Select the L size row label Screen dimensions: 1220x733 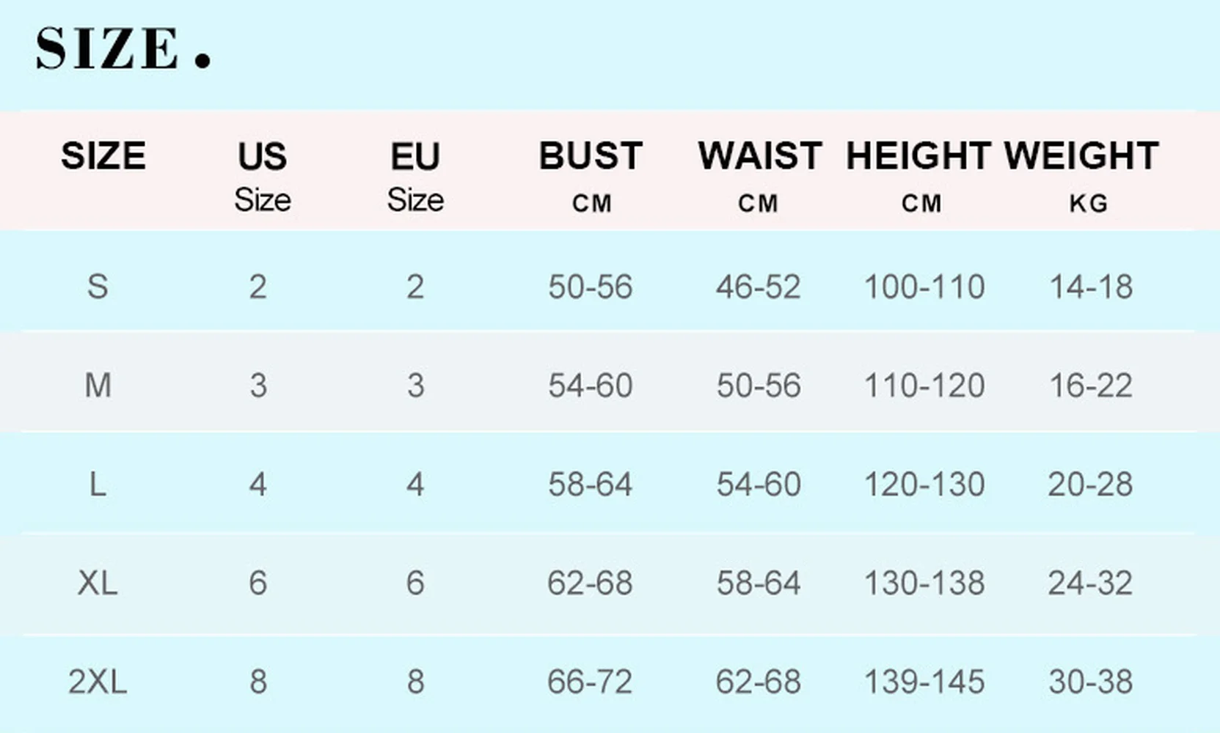(x=98, y=485)
